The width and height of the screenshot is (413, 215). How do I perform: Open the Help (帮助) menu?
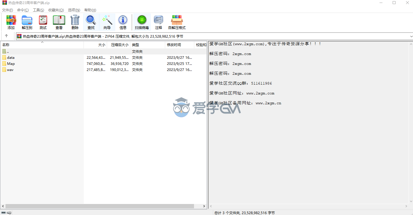(x=90, y=10)
